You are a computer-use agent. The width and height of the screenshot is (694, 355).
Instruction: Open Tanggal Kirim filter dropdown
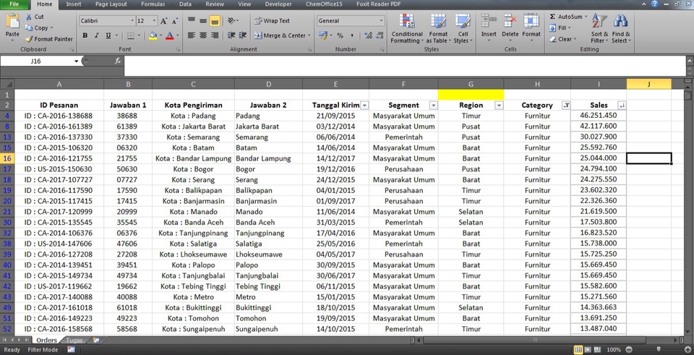coord(364,106)
